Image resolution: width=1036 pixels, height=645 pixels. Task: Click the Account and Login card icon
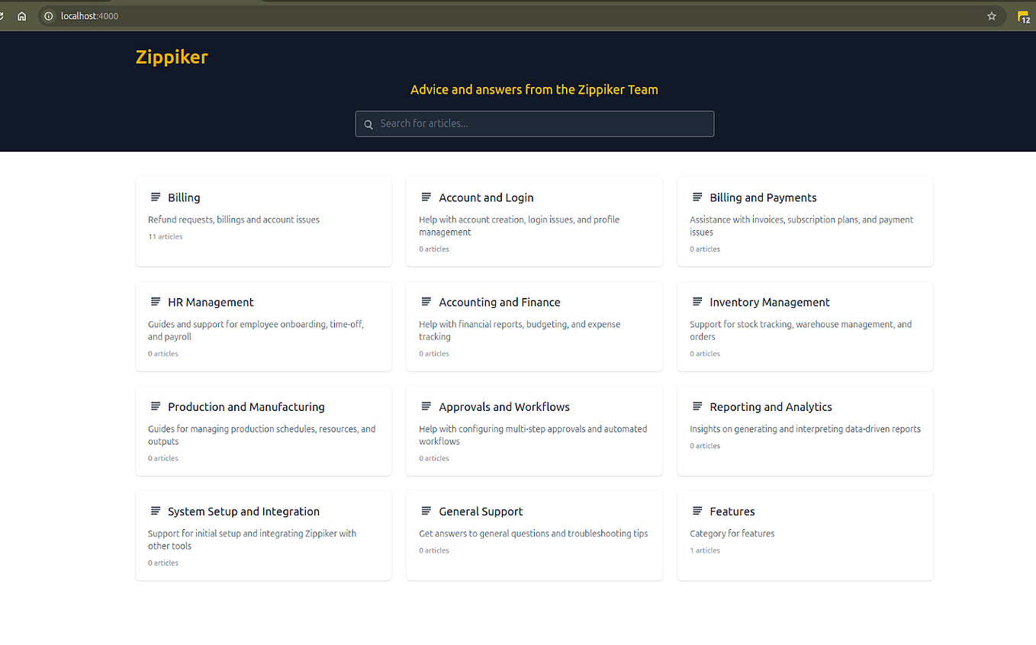pos(426,197)
